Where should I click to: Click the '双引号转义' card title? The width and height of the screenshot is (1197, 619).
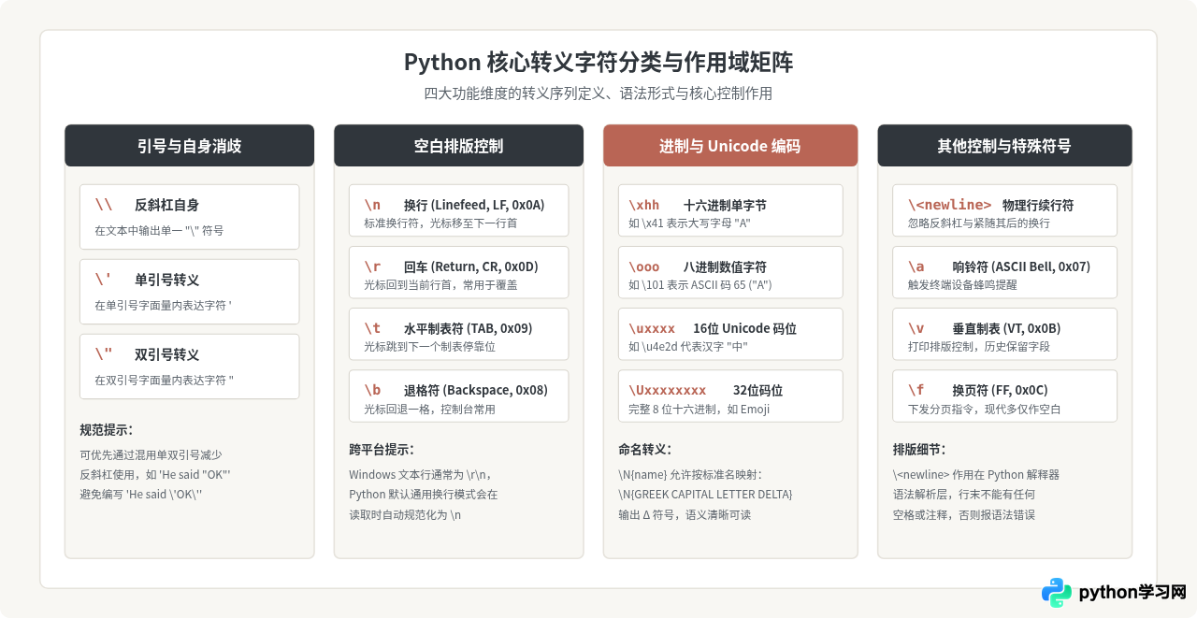166,354
